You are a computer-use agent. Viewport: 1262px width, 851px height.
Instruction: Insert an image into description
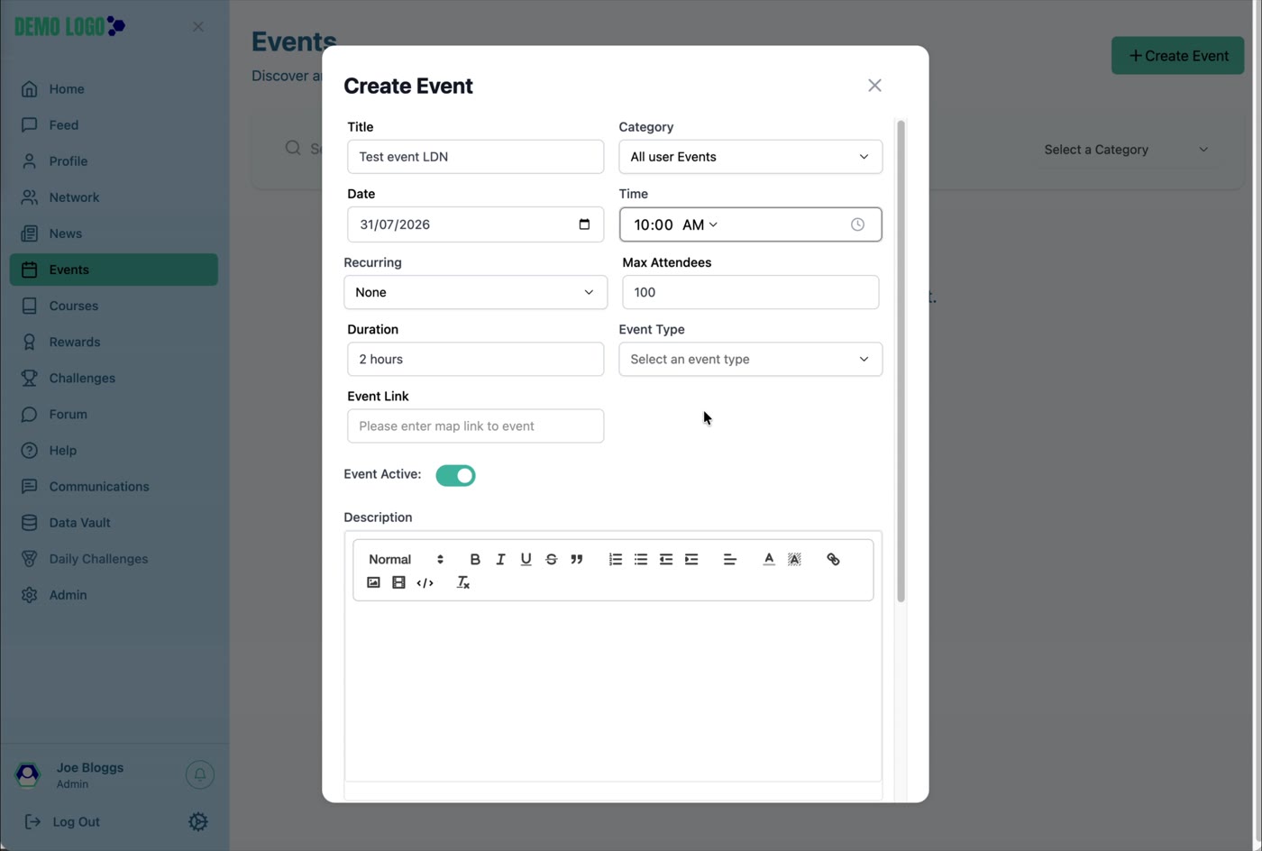(373, 582)
